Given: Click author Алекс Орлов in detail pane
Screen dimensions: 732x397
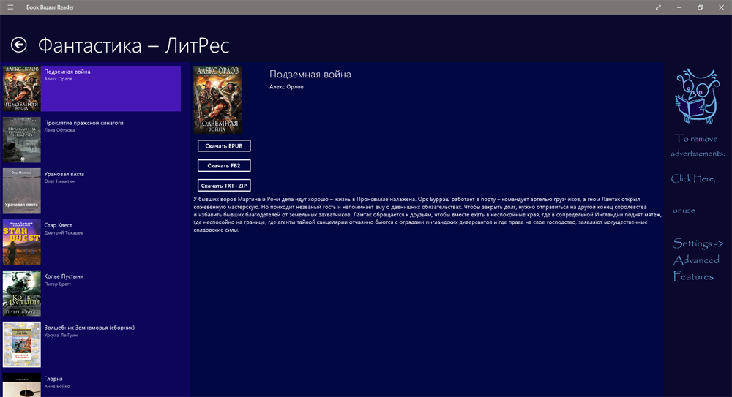Looking at the screenshot, I should (x=286, y=87).
